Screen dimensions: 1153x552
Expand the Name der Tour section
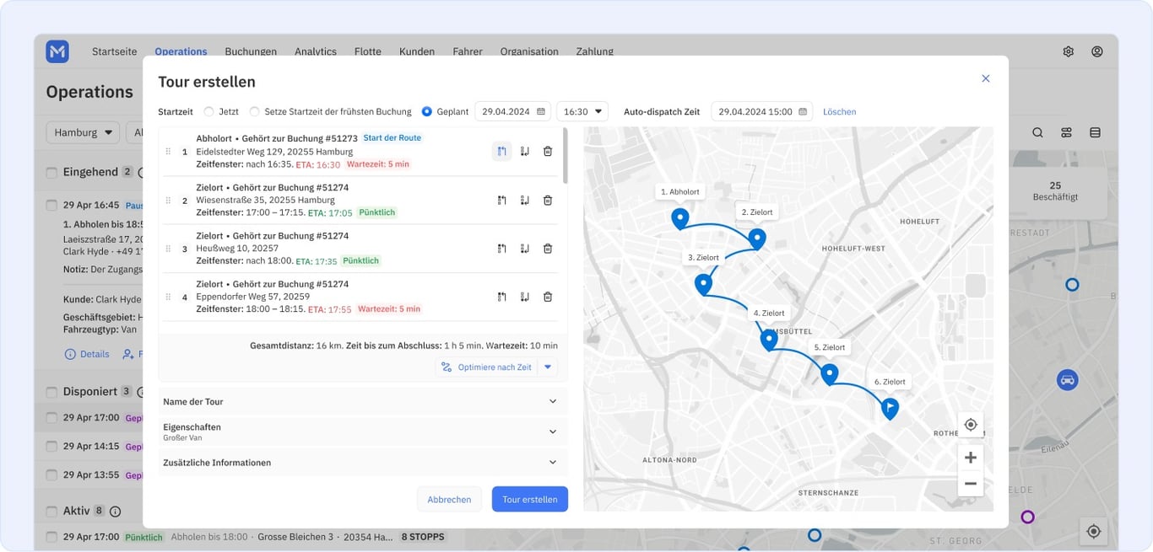tap(363, 402)
